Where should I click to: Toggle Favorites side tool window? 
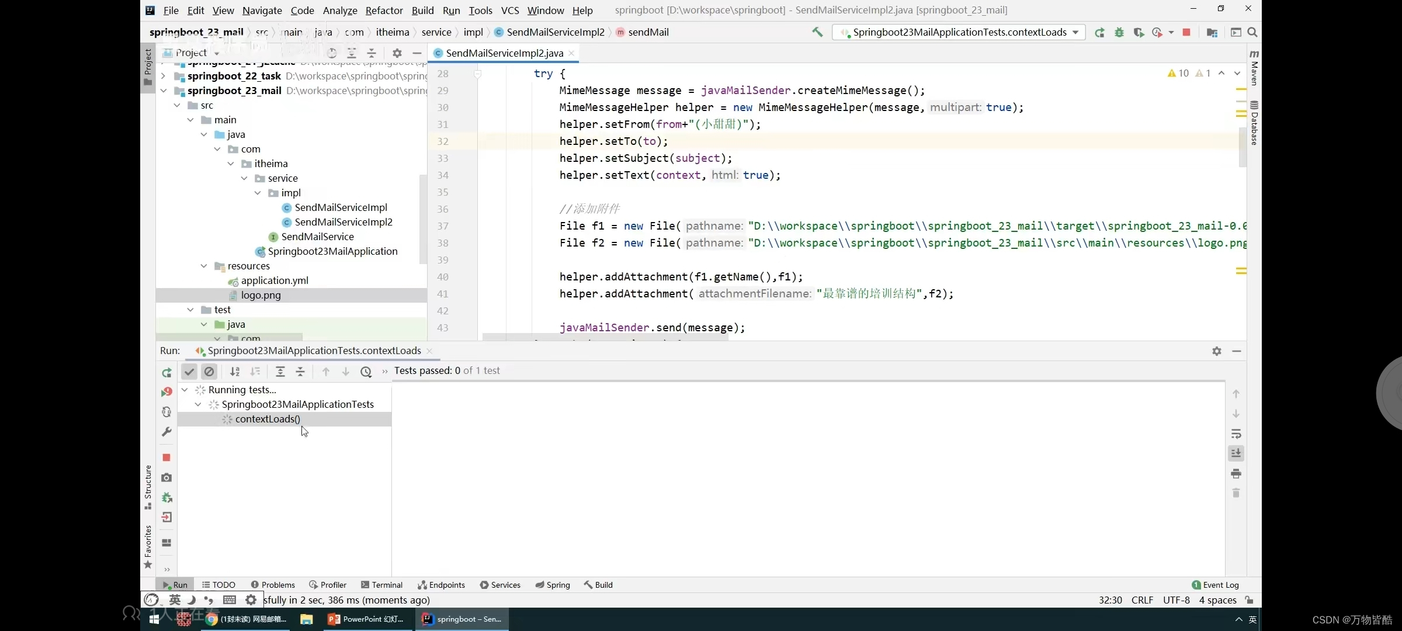148,547
